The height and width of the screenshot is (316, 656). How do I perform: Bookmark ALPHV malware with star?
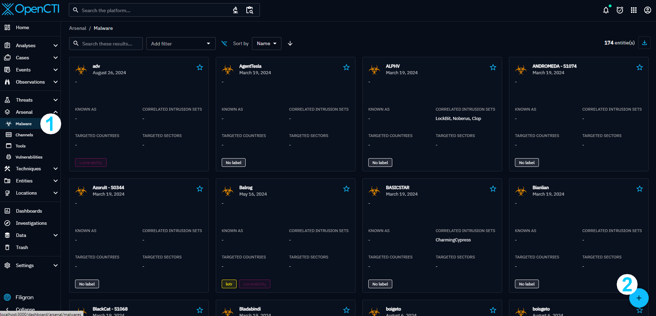493,67
